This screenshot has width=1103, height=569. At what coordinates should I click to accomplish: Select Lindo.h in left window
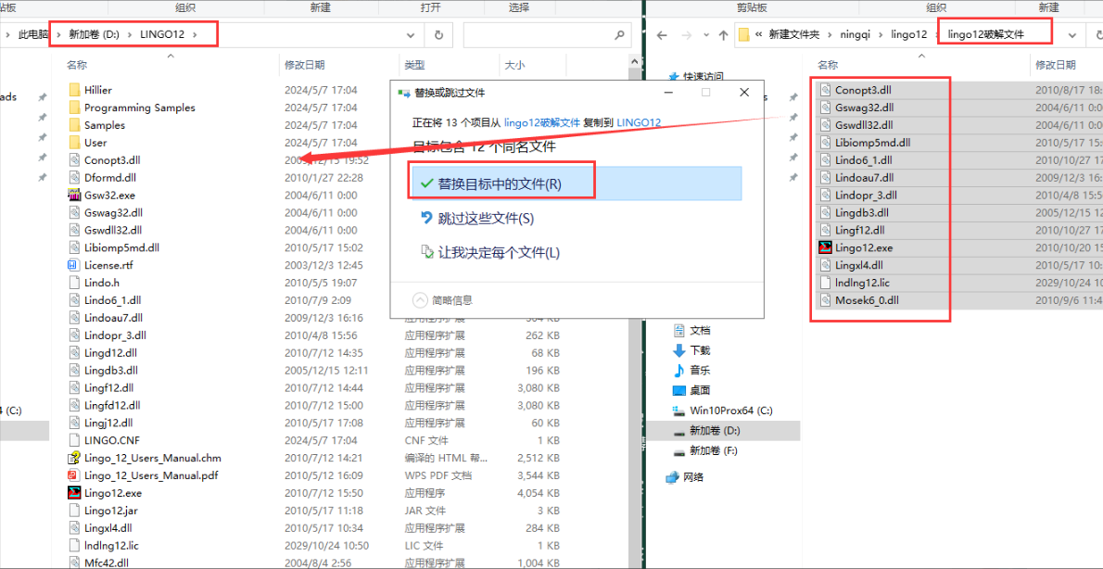tap(102, 283)
